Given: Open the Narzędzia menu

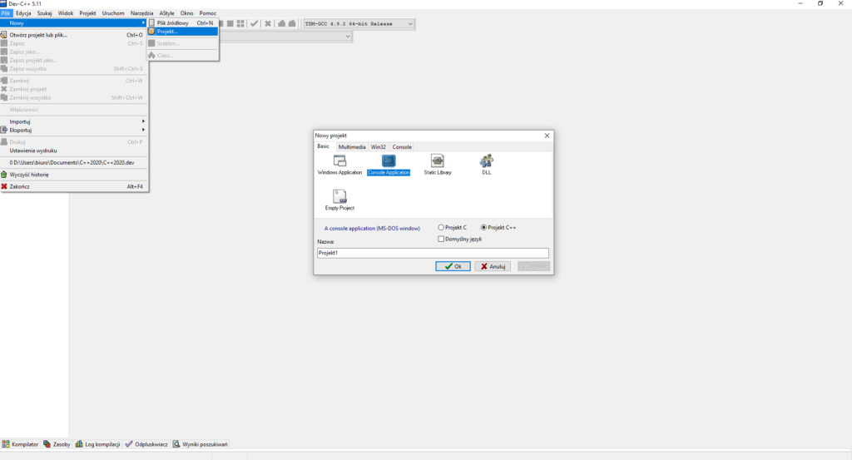Looking at the screenshot, I should click(141, 13).
